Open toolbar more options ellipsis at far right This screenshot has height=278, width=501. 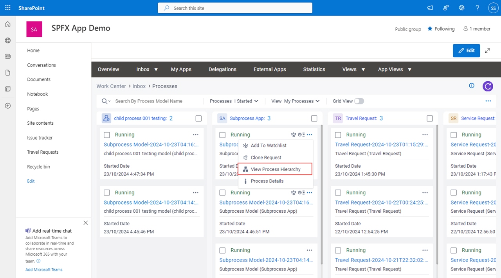tap(488, 101)
